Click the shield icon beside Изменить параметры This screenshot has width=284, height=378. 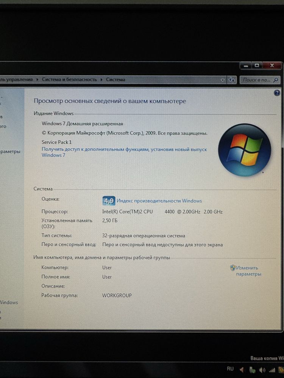coord(233,268)
